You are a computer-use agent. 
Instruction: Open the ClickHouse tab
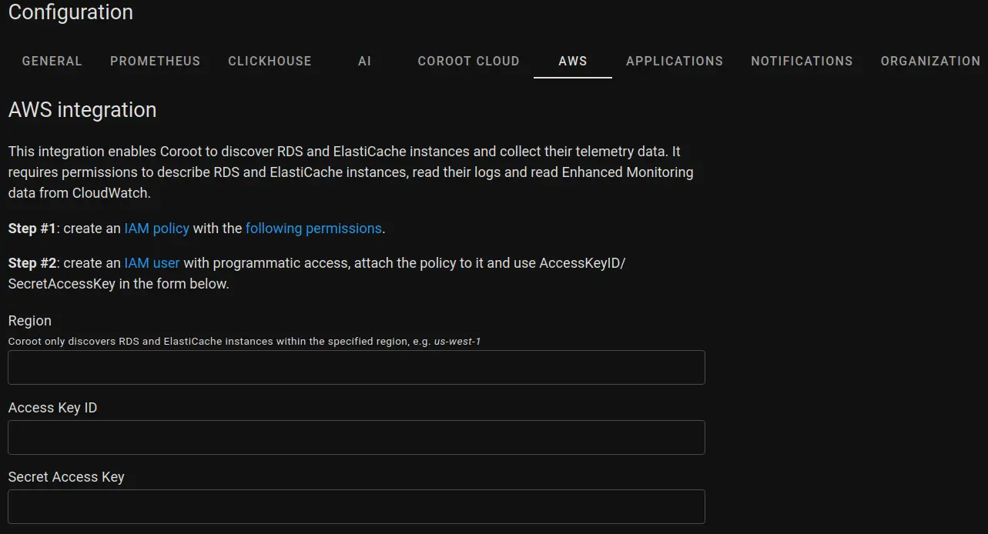(x=270, y=61)
